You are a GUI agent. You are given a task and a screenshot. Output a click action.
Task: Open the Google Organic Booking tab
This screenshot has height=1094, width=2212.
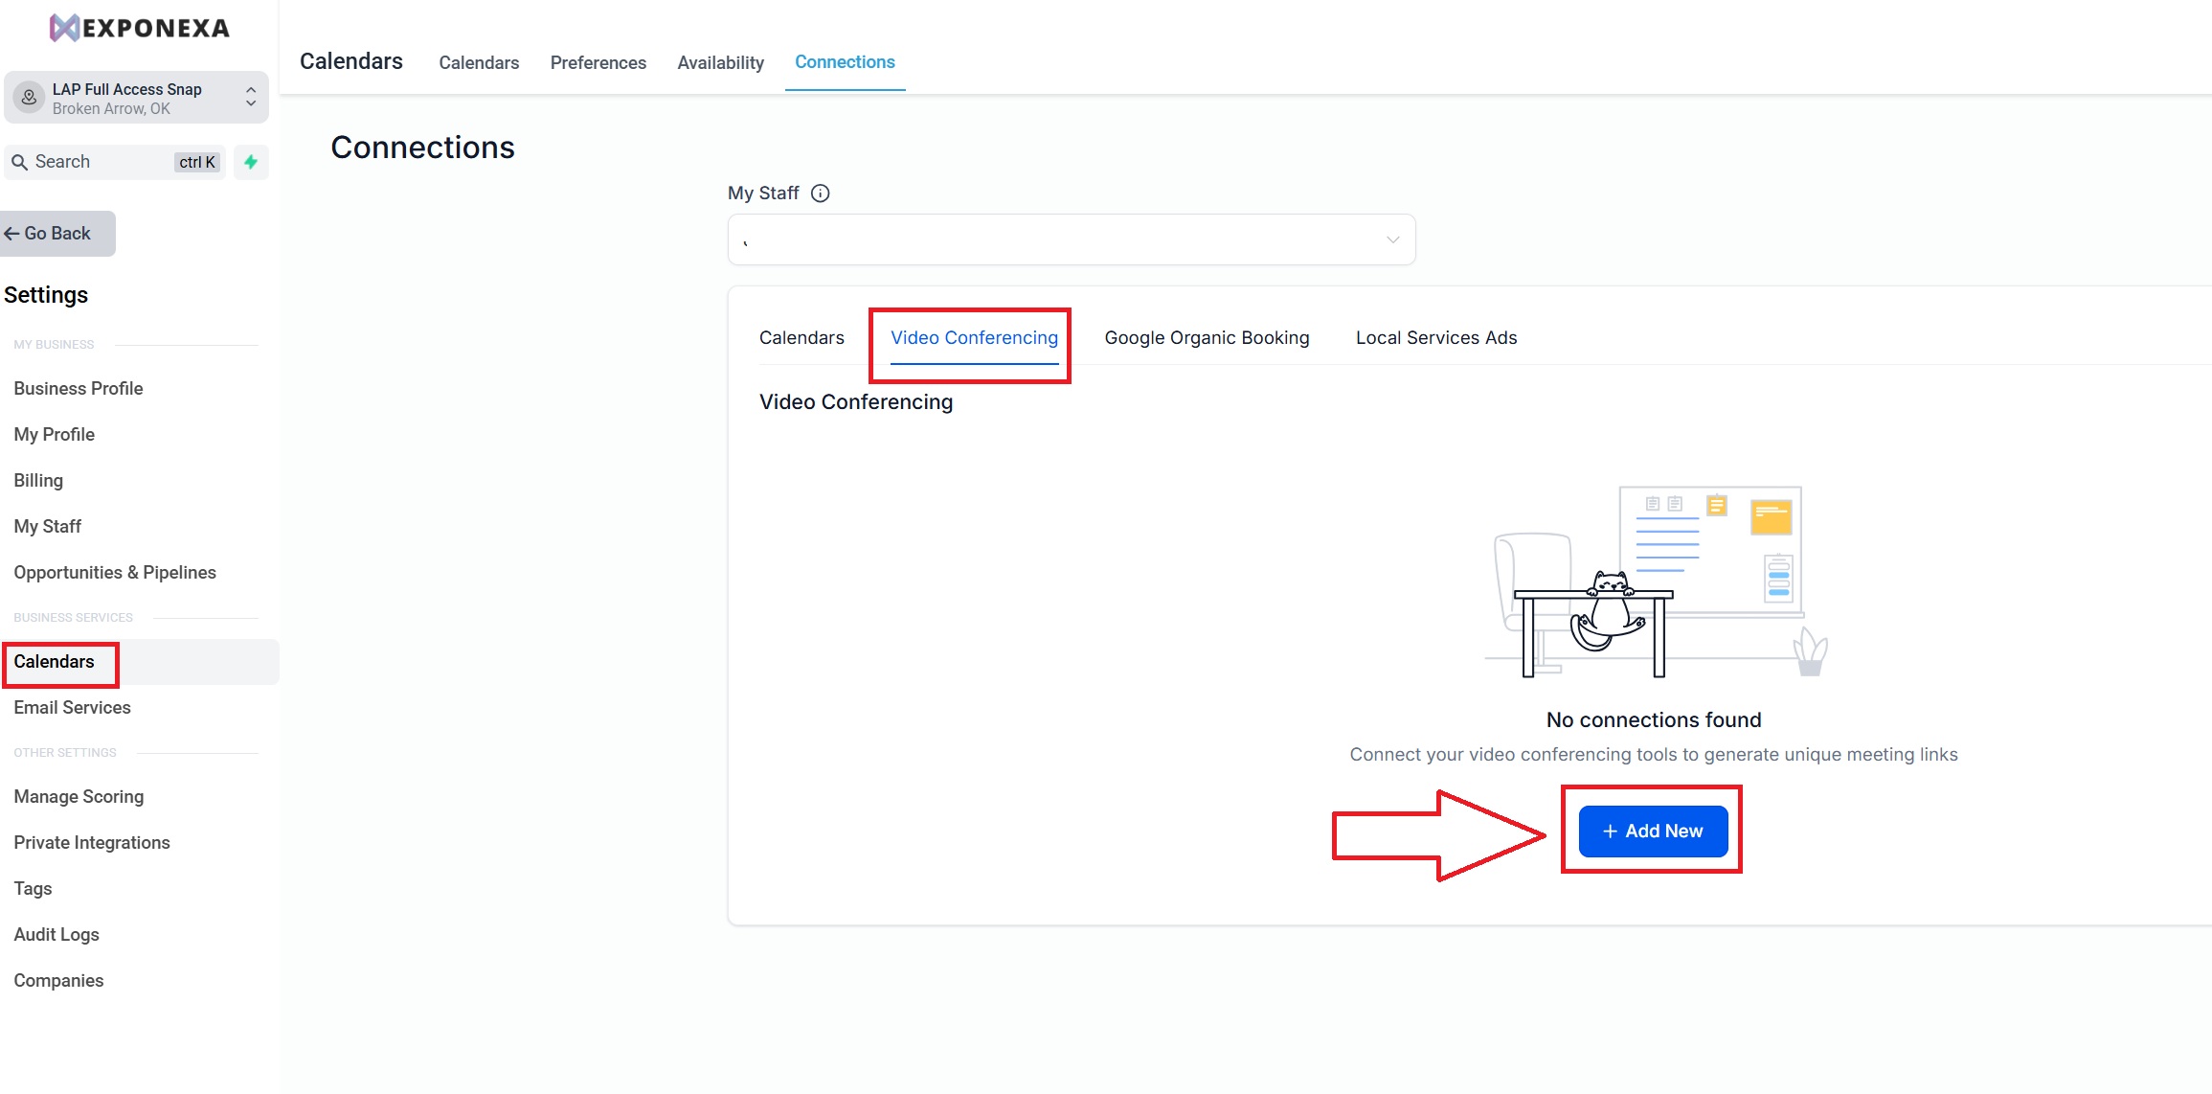tap(1207, 338)
